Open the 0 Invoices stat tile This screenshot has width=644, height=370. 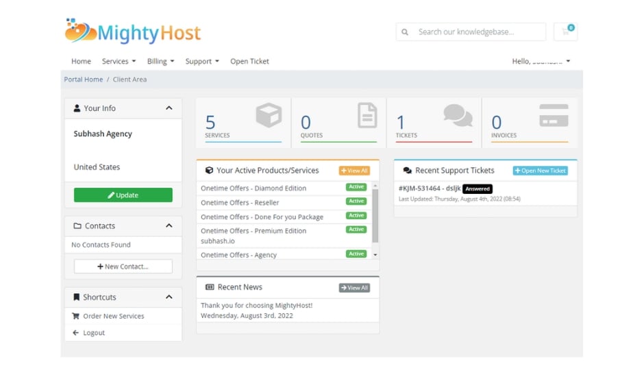530,123
